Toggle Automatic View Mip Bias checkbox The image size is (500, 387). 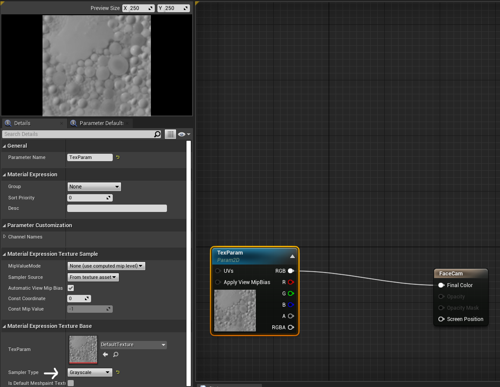(x=71, y=288)
